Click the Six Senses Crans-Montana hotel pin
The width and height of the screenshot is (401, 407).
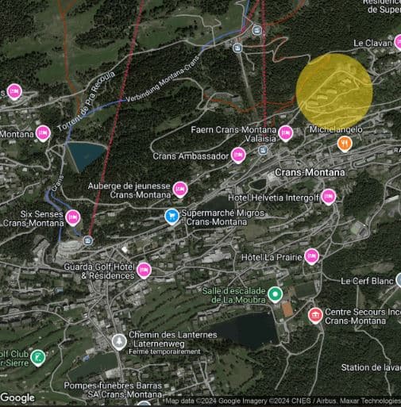pyautogui.click(x=73, y=218)
